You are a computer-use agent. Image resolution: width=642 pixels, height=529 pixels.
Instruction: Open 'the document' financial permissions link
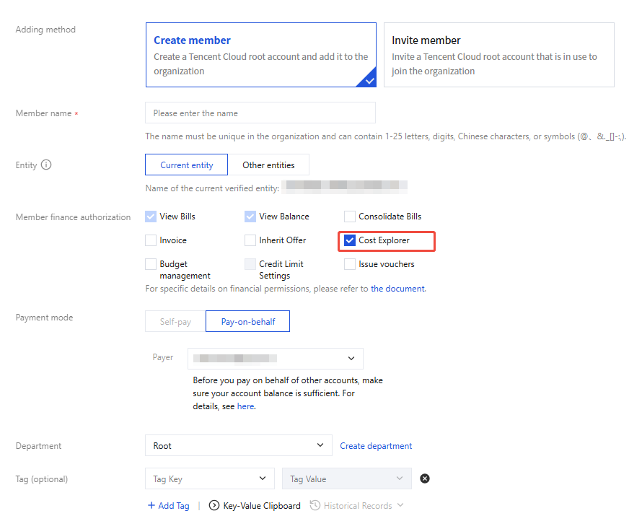(x=397, y=289)
